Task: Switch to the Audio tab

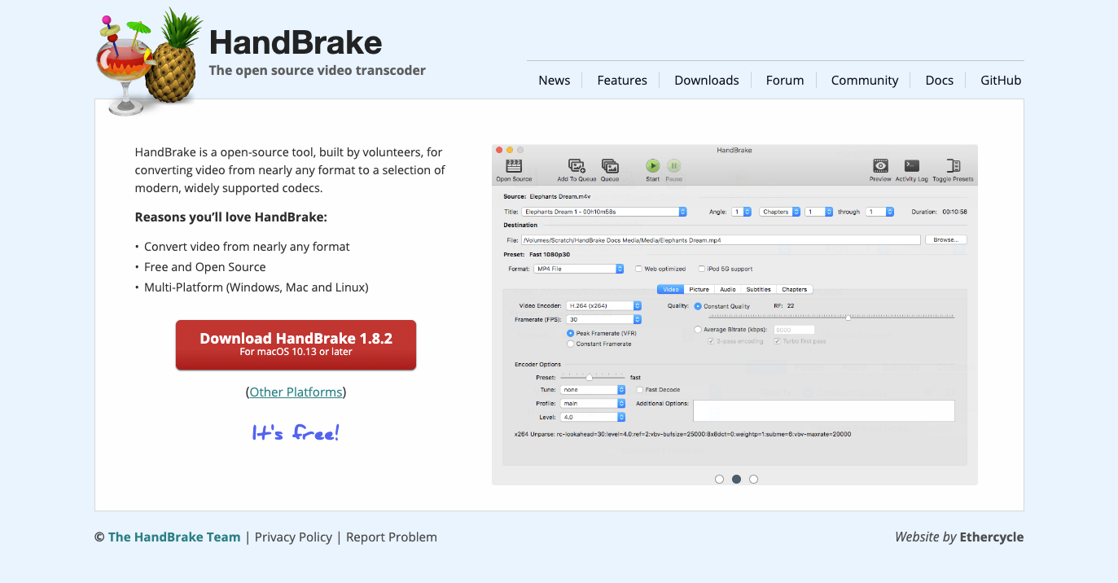Action: point(728,289)
